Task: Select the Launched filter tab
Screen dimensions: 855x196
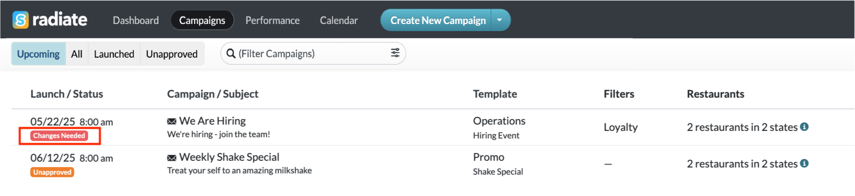Action: (114, 54)
